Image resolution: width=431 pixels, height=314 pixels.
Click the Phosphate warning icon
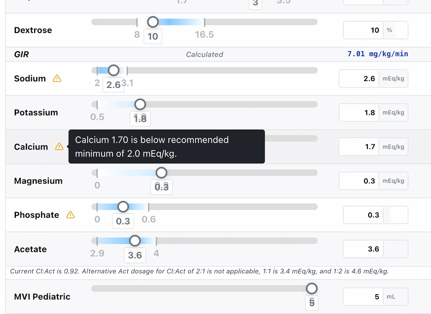click(x=71, y=215)
